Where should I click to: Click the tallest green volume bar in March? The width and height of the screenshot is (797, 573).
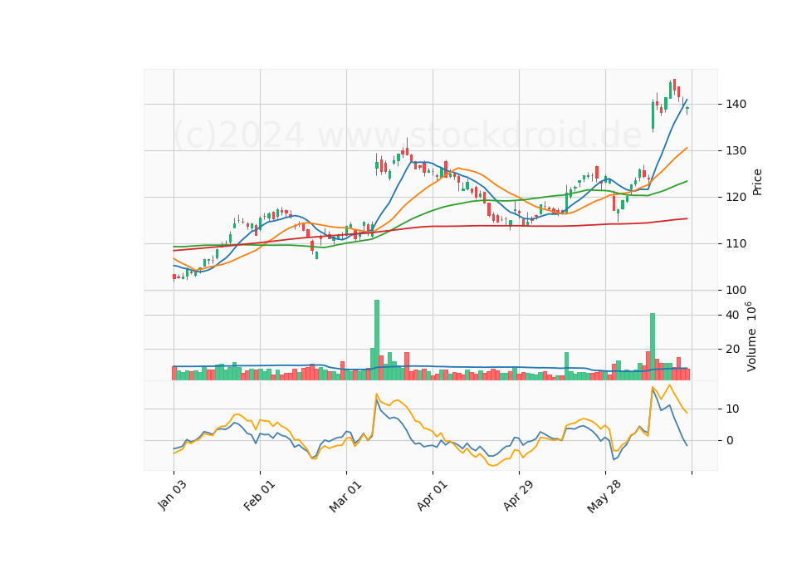click(x=377, y=340)
